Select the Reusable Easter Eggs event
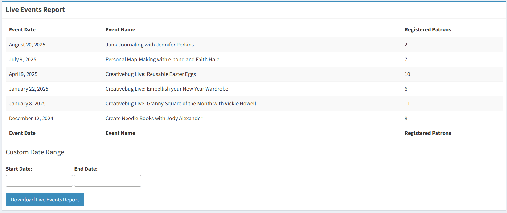The image size is (507, 213). click(x=151, y=74)
